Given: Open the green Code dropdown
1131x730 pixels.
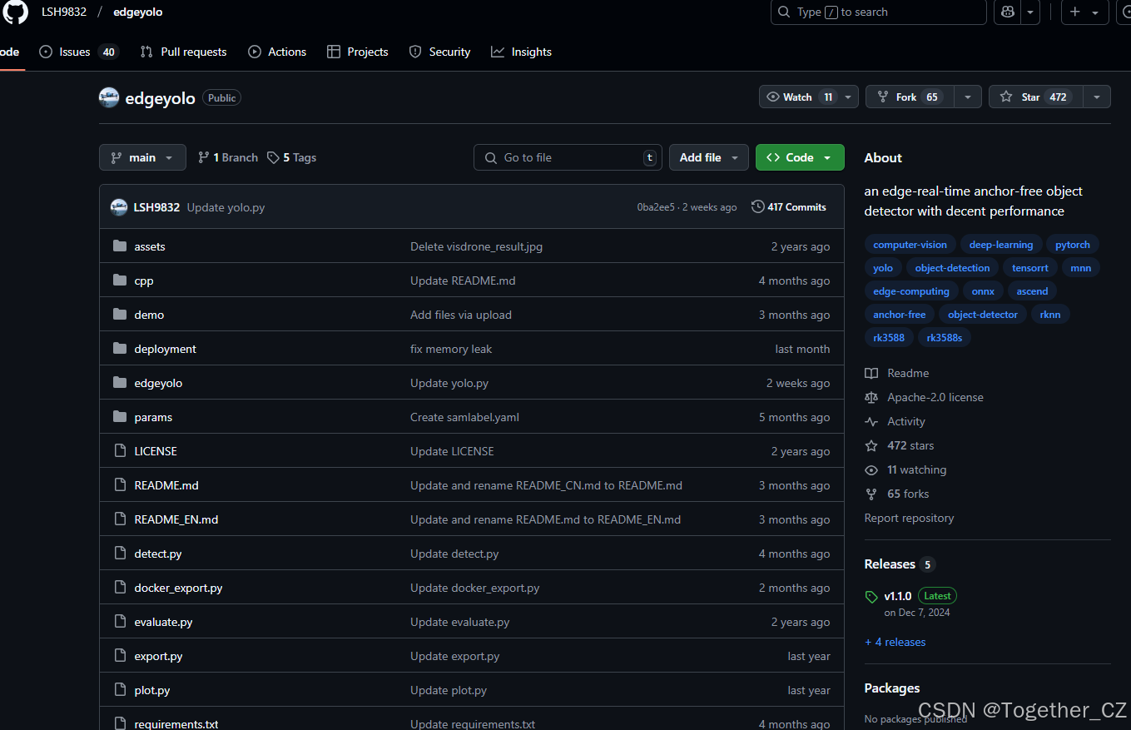Looking at the screenshot, I should click(x=800, y=157).
